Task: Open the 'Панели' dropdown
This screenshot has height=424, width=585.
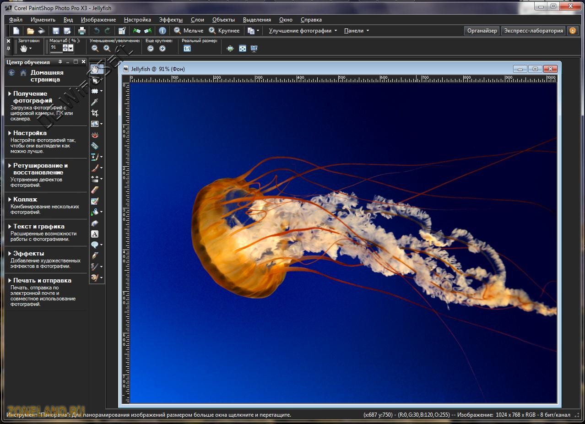Action: pos(357,31)
